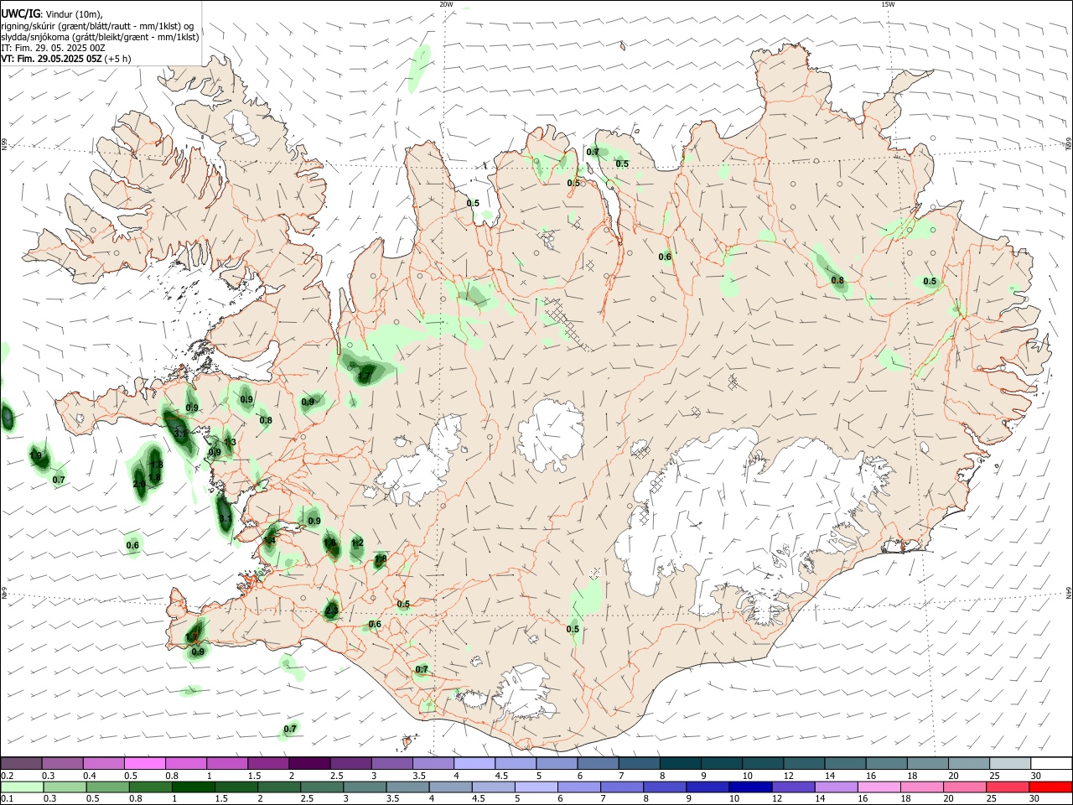Pick the pink 20 swatch in lower legend row
Image resolution: width=1073 pixels, height=805 pixels.
[964, 787]
